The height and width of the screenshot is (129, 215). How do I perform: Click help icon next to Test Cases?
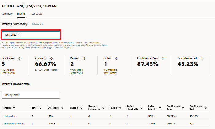point(20,58)
